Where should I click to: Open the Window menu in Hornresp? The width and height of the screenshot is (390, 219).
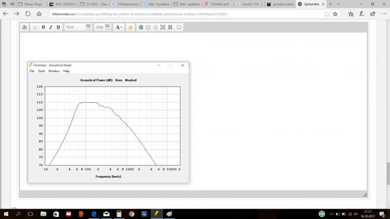click(x=54, y=71)
